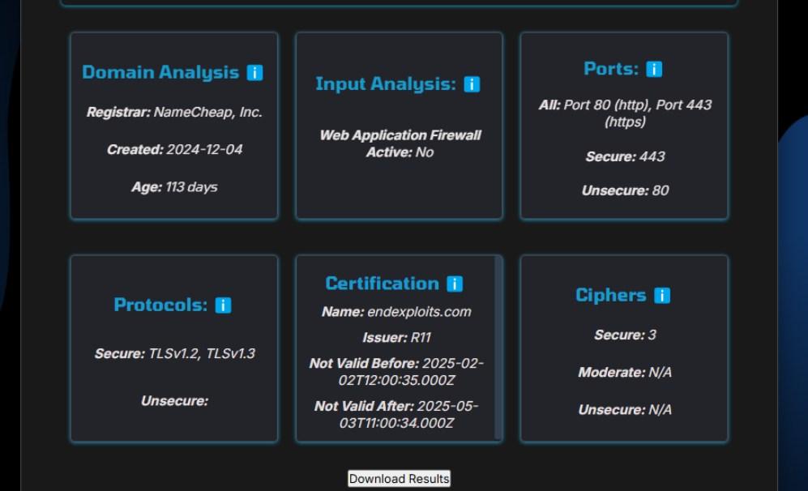Open the Ciphers info icon
The height and width of the screenshot is (491, 808).
point(661,295)
